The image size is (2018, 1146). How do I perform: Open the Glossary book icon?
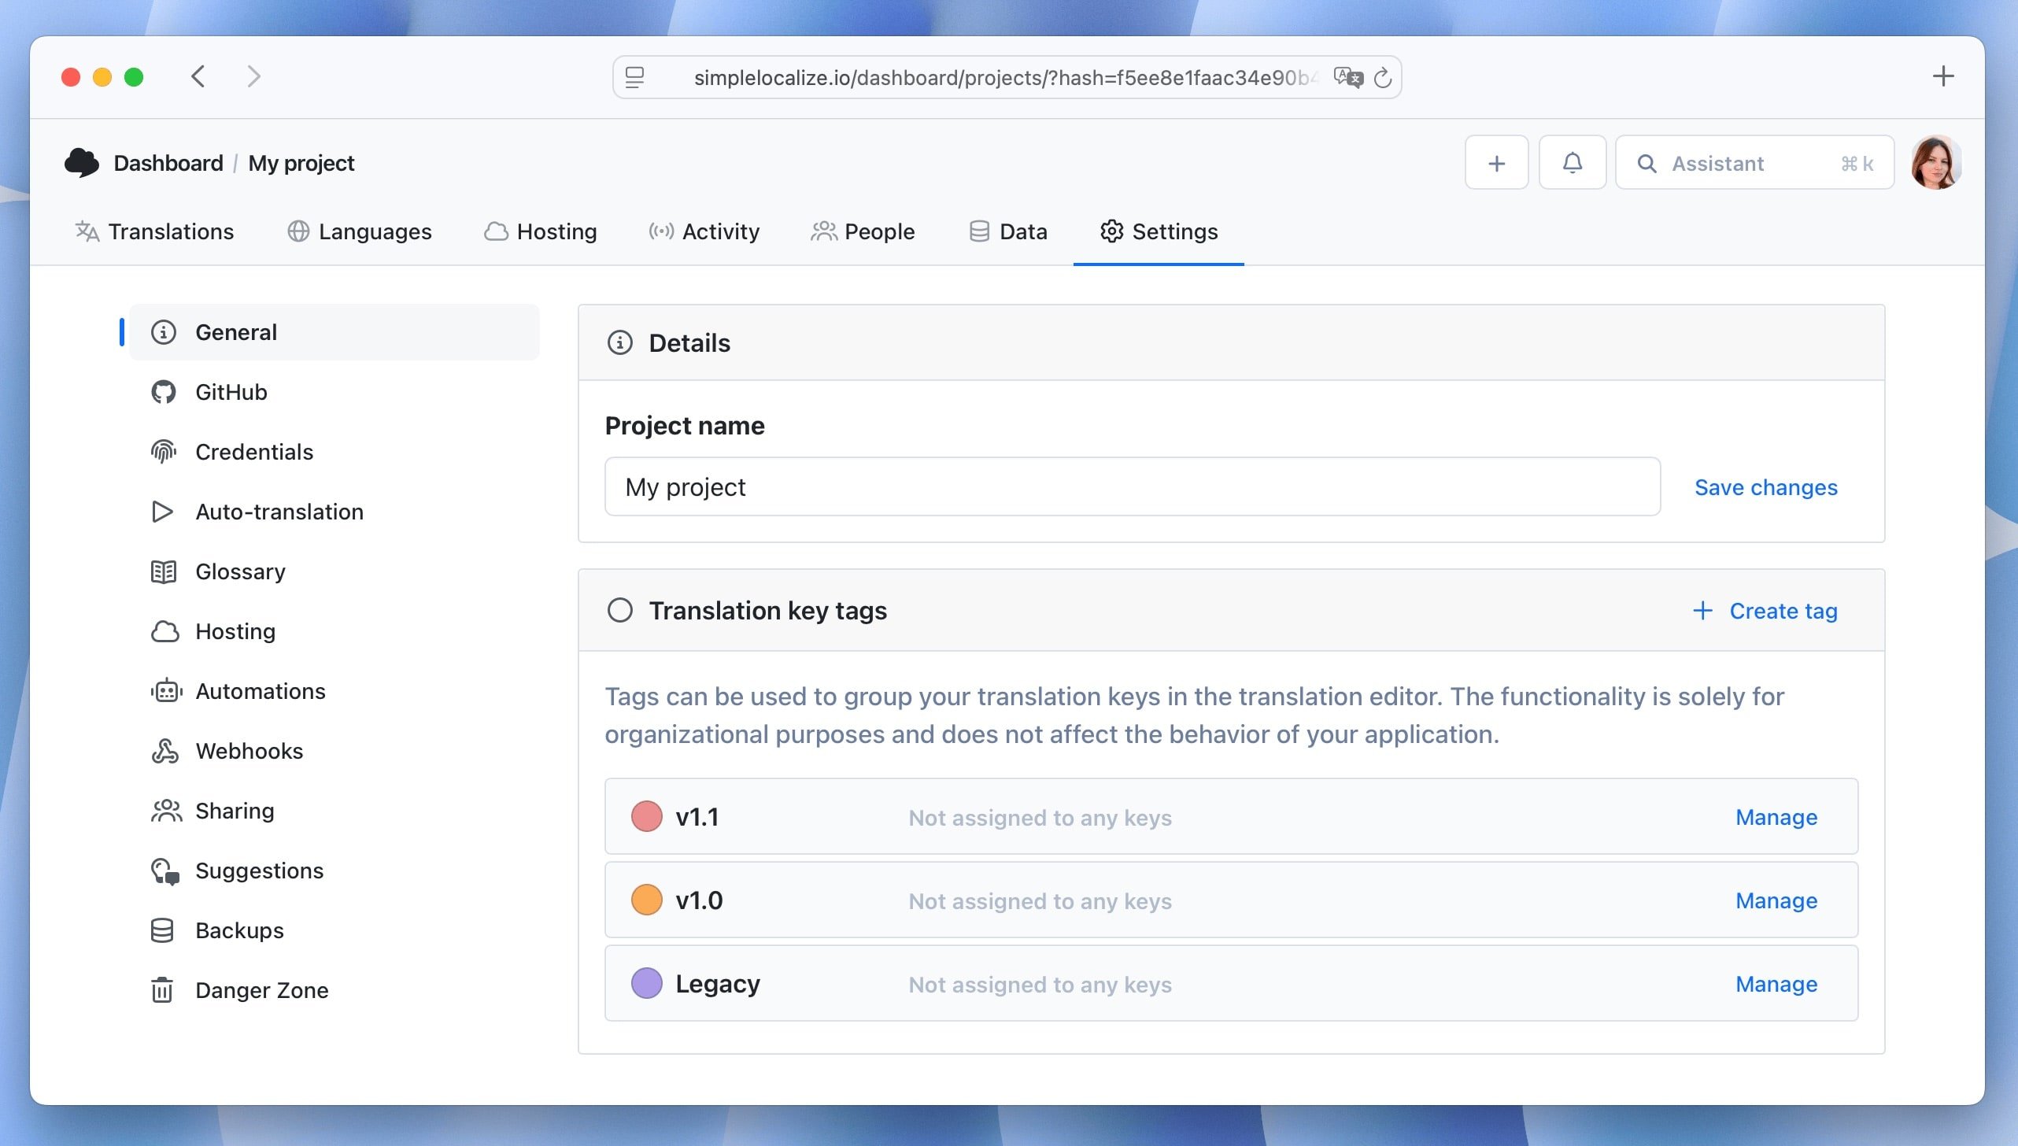point(164,571)
